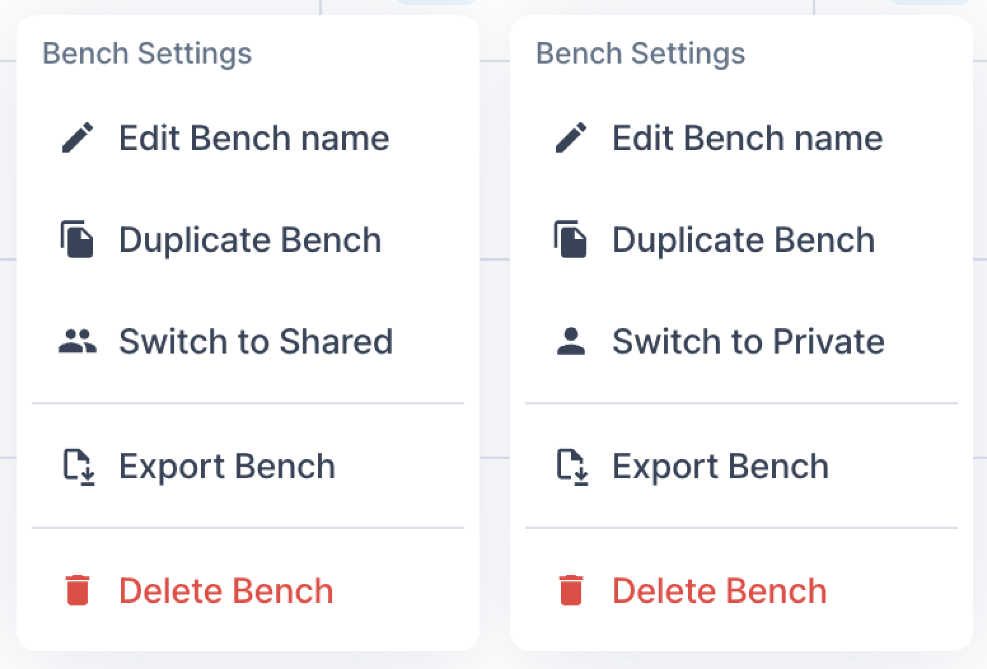Select Duplicate Bench in the left menu
Image resolution: width=987 pixels, height=669 pixels.
click(250, 240)
